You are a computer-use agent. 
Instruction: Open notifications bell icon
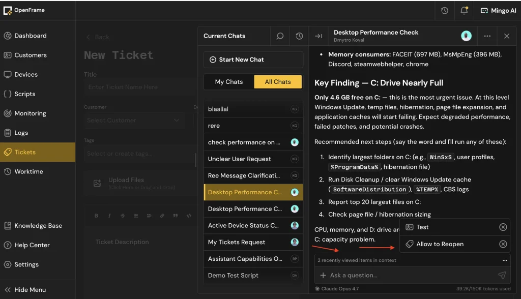click(464, 11)
